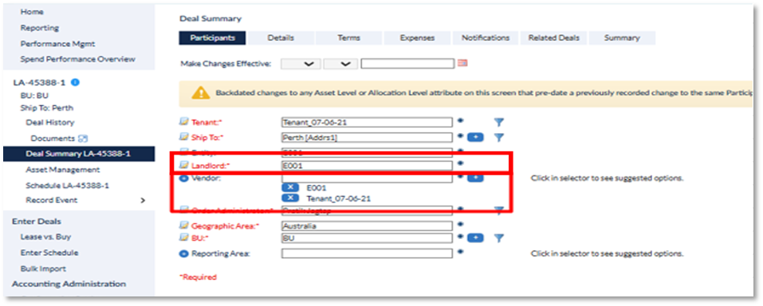The width and height of the screenshot is (763, 306).
Task: Click the Enter Deals section heading
Action: [x=37, y=222]
